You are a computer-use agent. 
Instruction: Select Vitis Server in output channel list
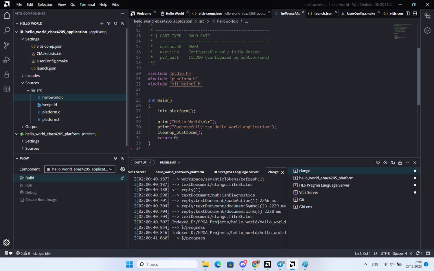pos(308,192)
